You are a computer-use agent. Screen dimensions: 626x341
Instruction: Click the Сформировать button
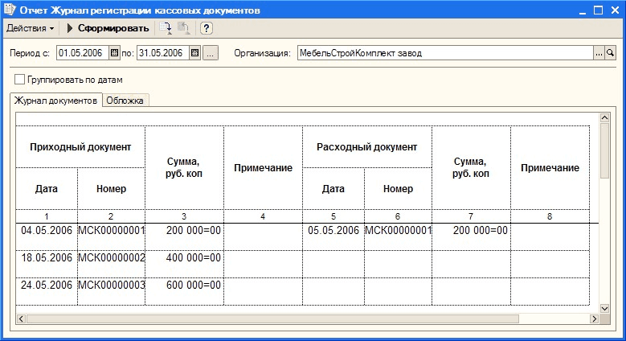click(108, 28)
